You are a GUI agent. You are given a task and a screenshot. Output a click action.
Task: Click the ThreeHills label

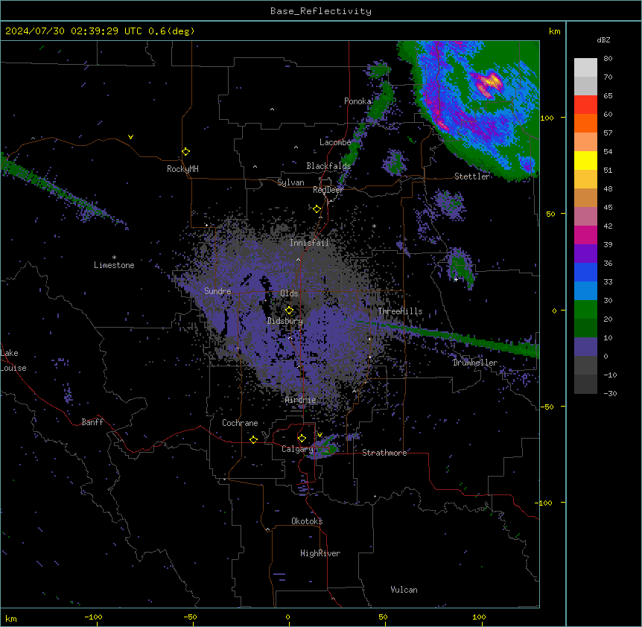coord(400,311)
